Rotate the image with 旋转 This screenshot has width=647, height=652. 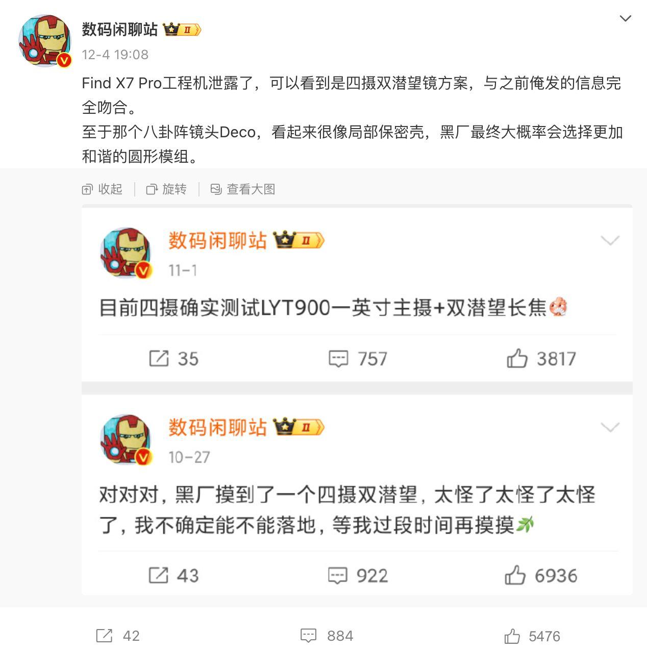[x=166, y=189]
